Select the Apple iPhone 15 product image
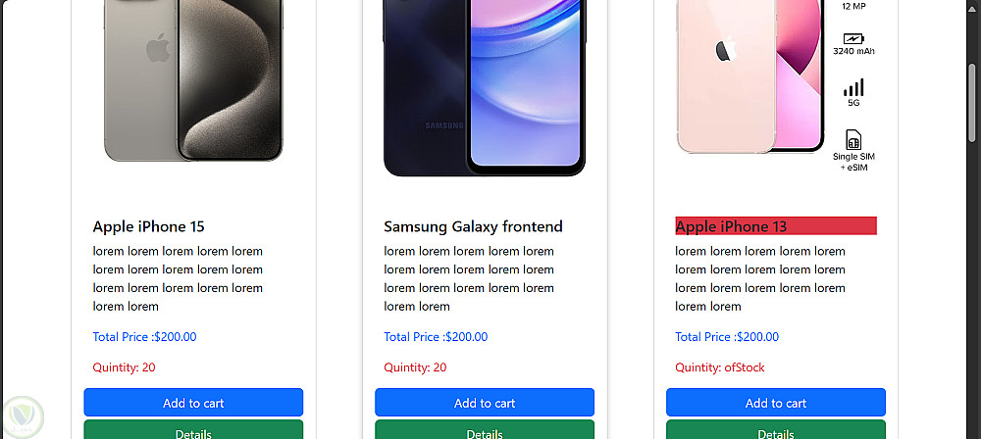The image size is (981, 439). click(193, 80)
